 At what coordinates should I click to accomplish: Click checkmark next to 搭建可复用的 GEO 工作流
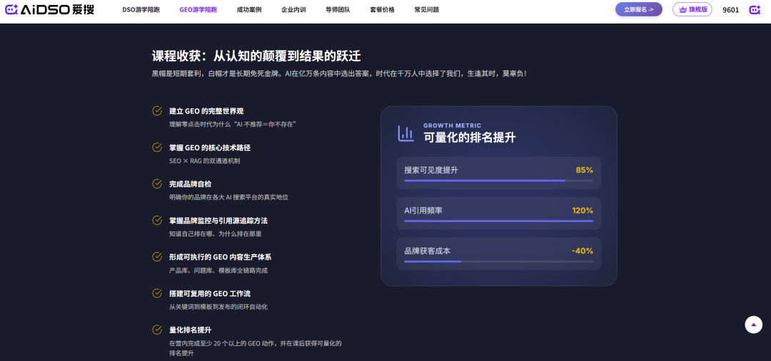click(x=157, y=293)
